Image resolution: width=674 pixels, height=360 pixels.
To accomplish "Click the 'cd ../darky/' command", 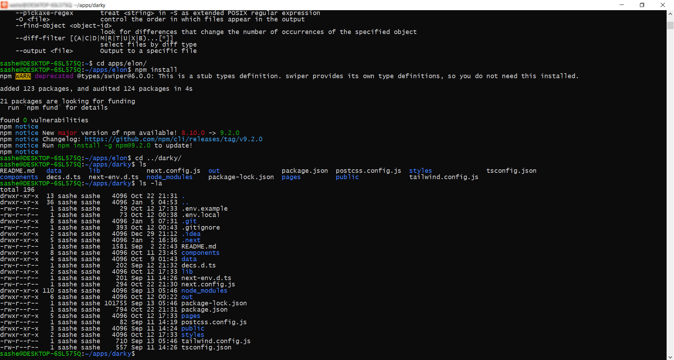I will point(158,158).
